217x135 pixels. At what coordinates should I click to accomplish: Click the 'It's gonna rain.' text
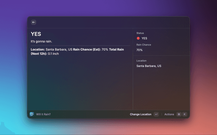[x=41, y=42]
